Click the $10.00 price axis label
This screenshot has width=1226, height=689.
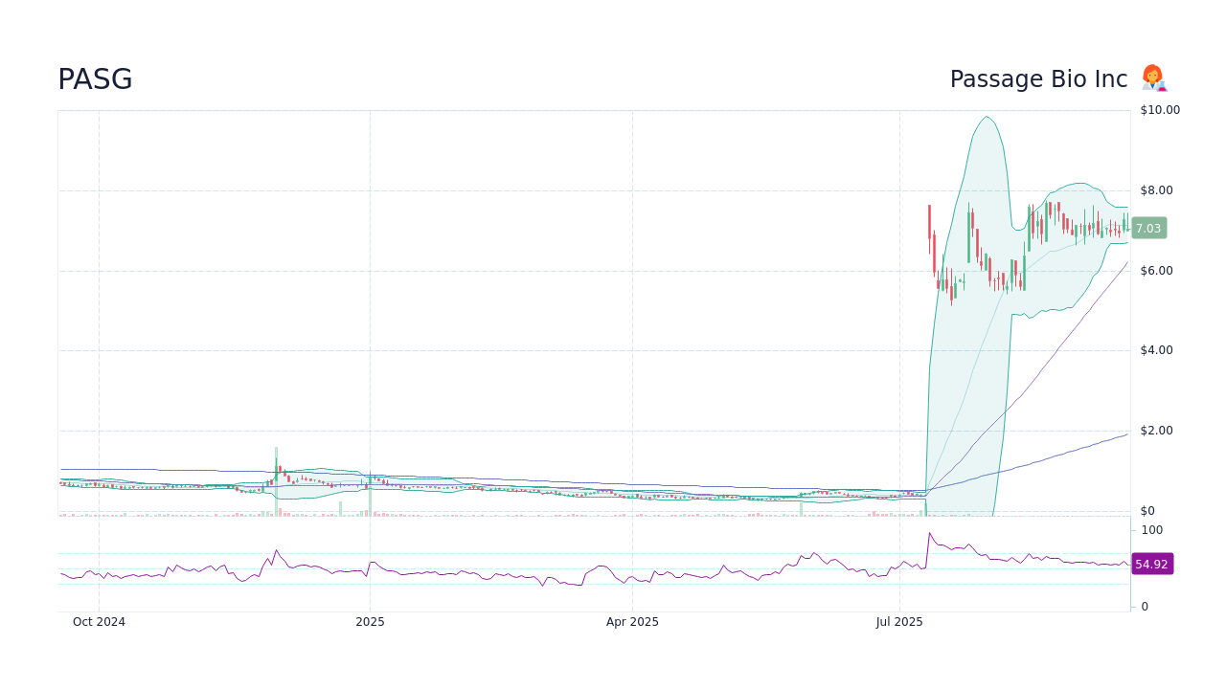(1159, 109)
